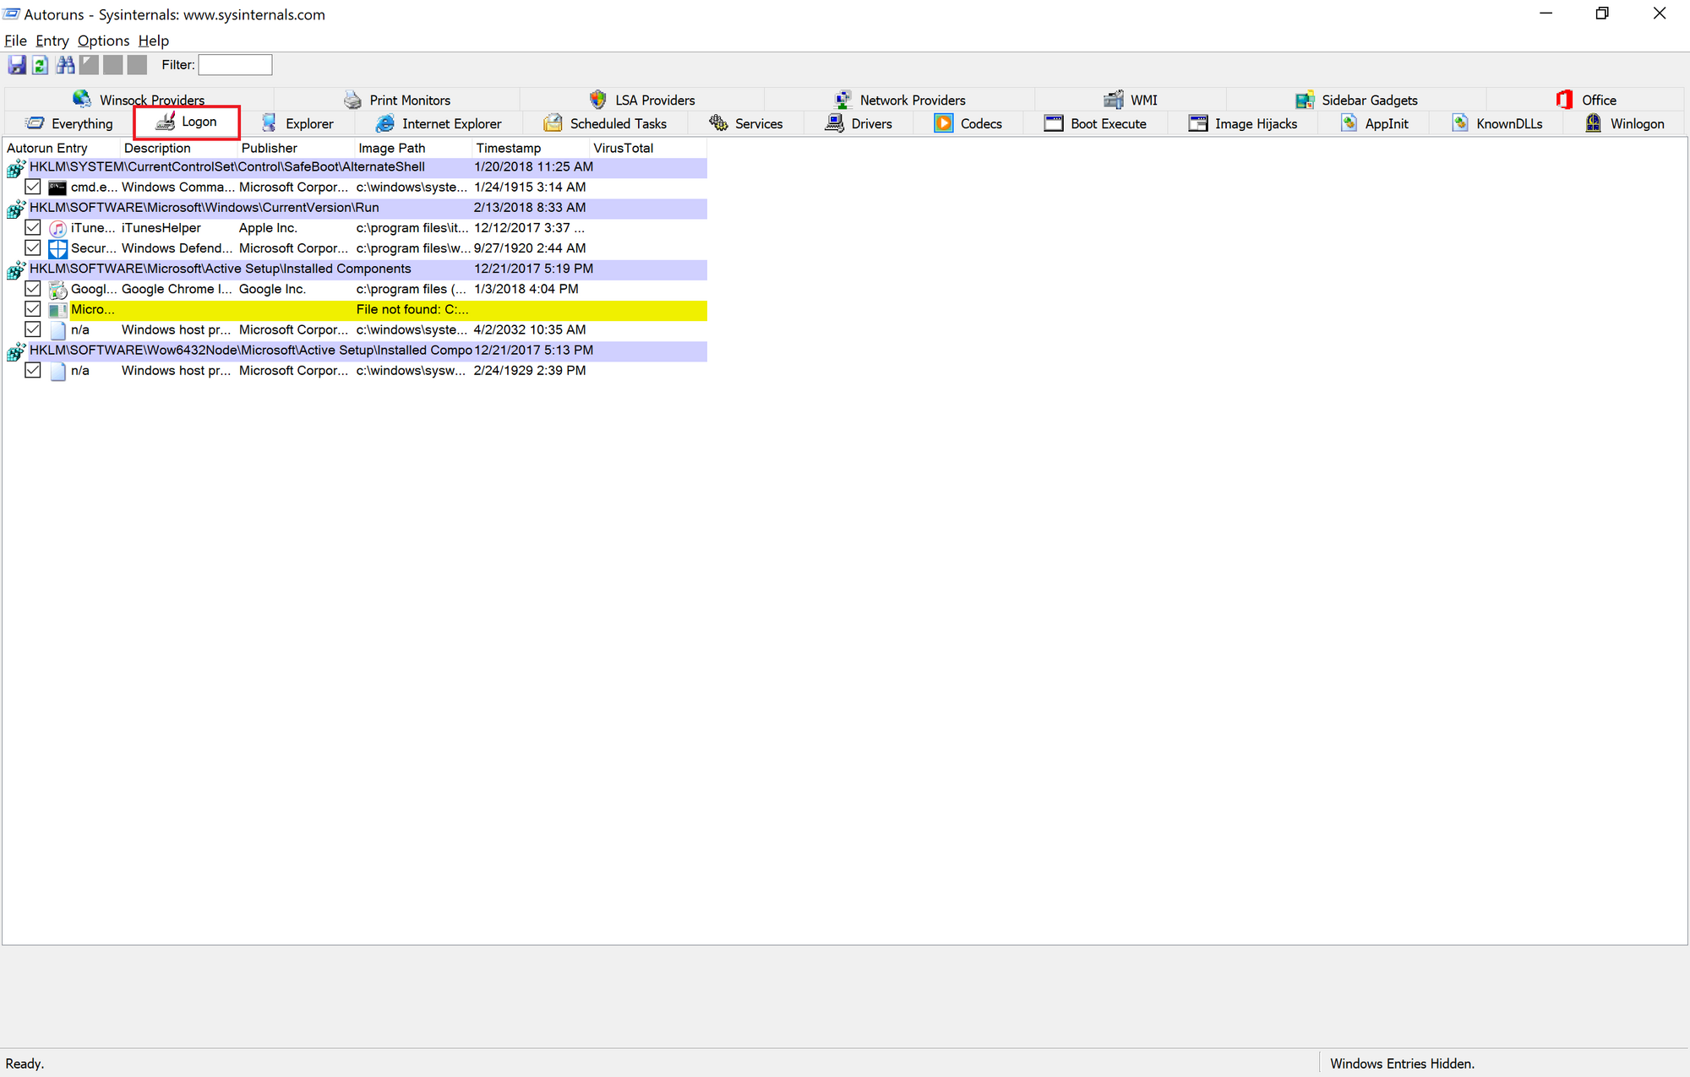The image size is (1690, 1077).
Task: Open the Internet Explorer tab
Action: pos(439,123)
